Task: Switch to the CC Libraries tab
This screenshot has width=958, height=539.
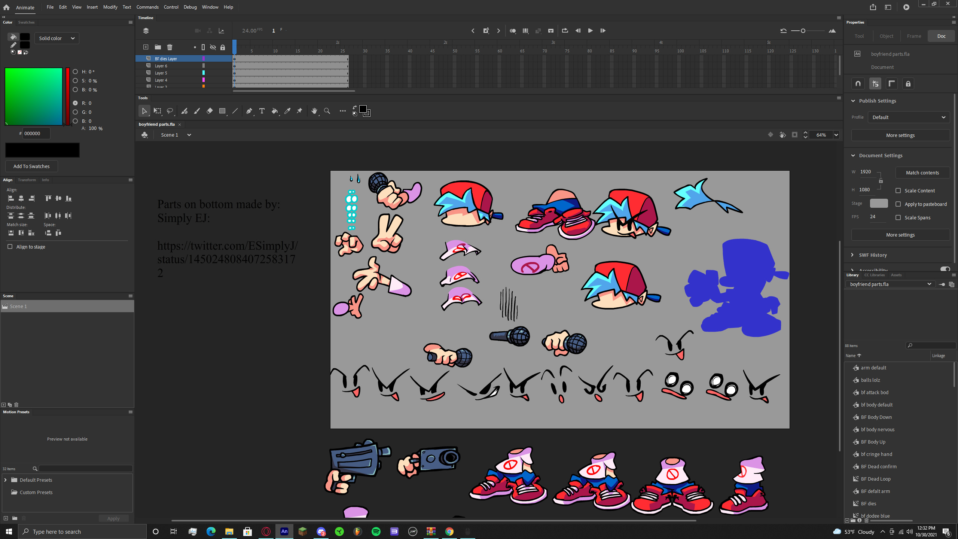Action: click(875, 275)
